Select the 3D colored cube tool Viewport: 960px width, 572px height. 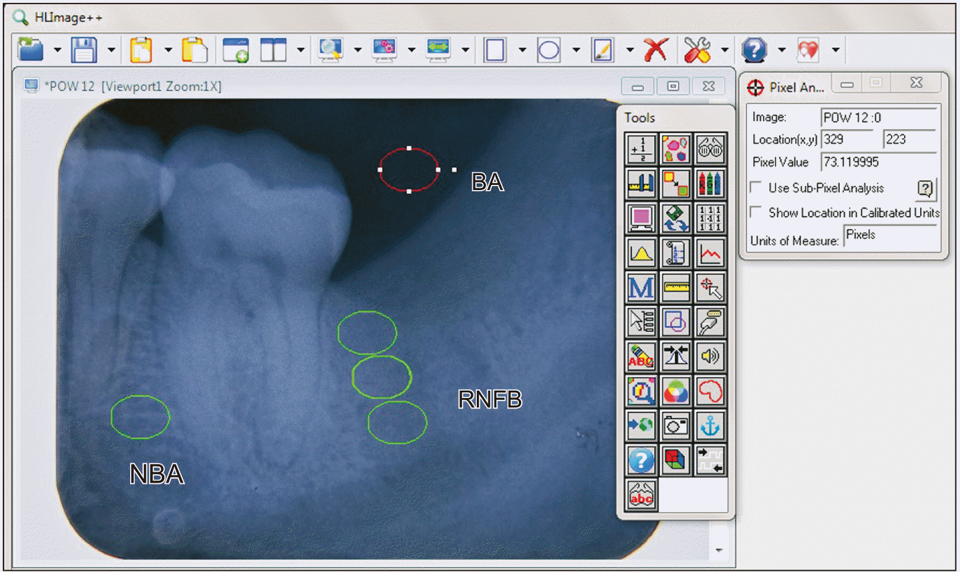click(676, 460)
